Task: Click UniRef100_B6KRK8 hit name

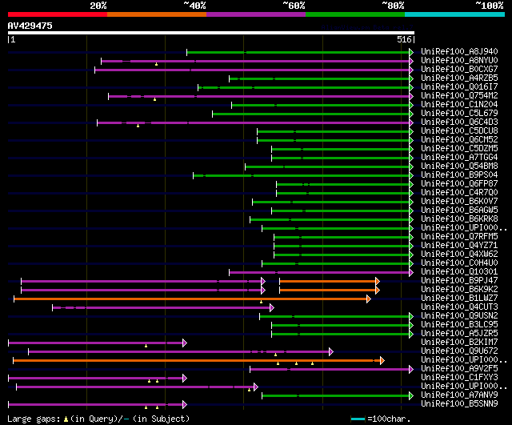Action: coord(459,219)
